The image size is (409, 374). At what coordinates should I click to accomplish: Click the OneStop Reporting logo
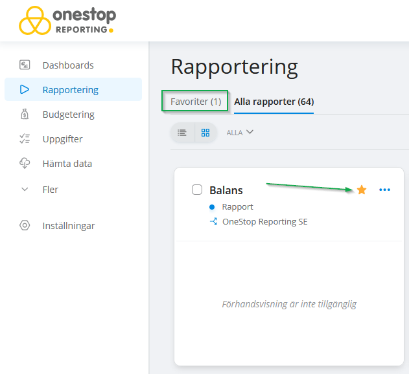(x=67, y=21)
